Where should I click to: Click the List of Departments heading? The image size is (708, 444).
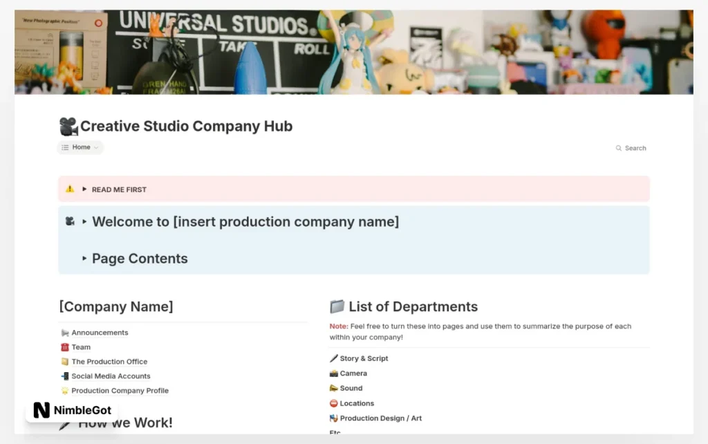pyautogui.click(x=413, y=306)
